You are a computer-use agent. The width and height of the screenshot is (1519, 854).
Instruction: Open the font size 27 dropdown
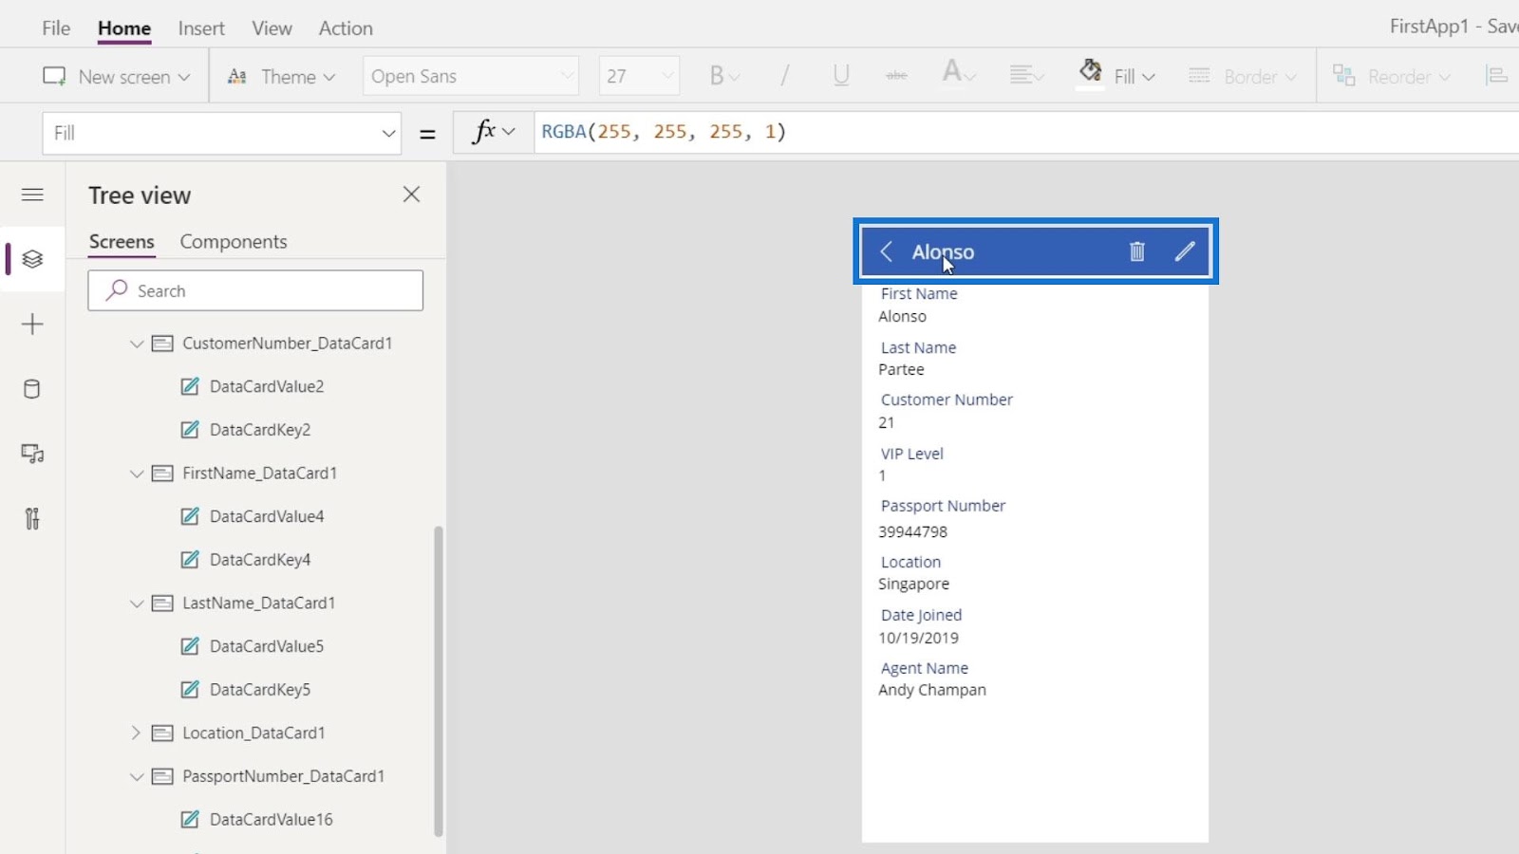(639, 76)
